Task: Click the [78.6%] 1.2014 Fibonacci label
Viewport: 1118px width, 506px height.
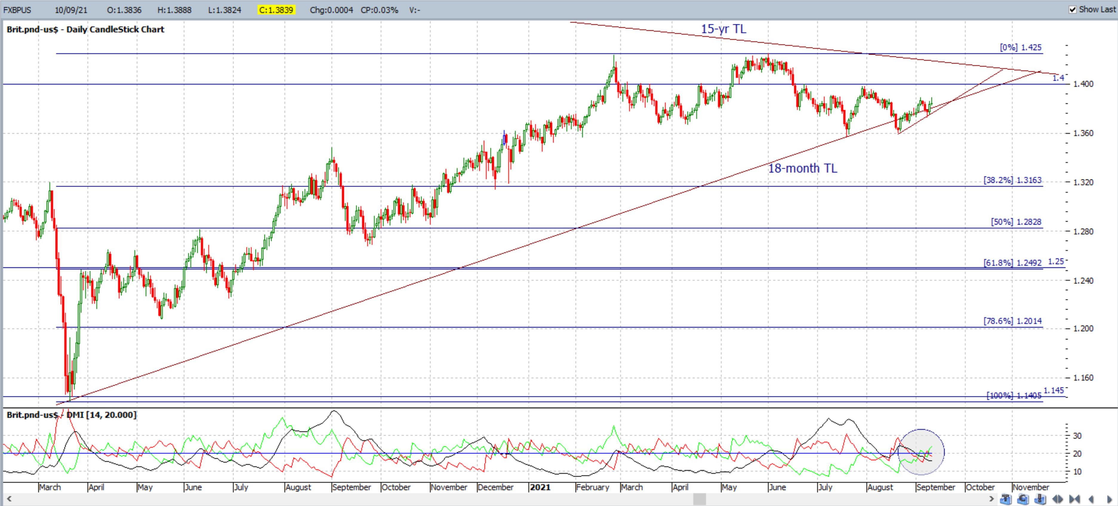Action: click(1013, 321)
